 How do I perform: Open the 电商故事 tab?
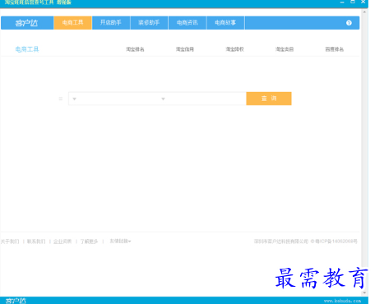click(x=225, y=23)
